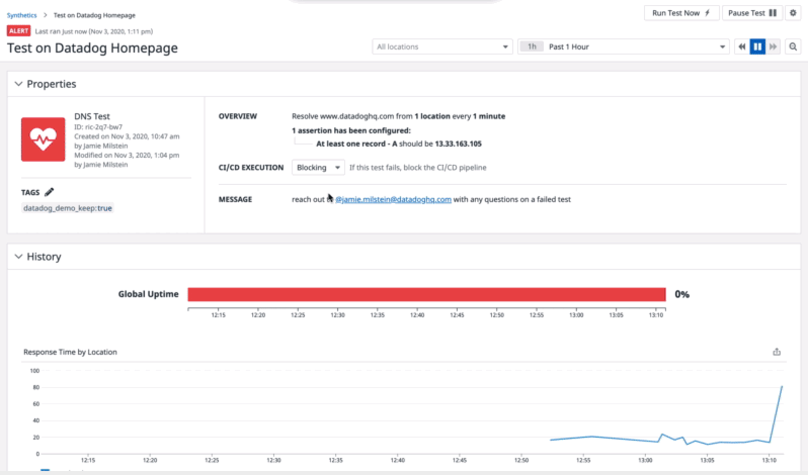Pause live time range updates
This screenshot has width=808, height=475.
coord(757,47)
